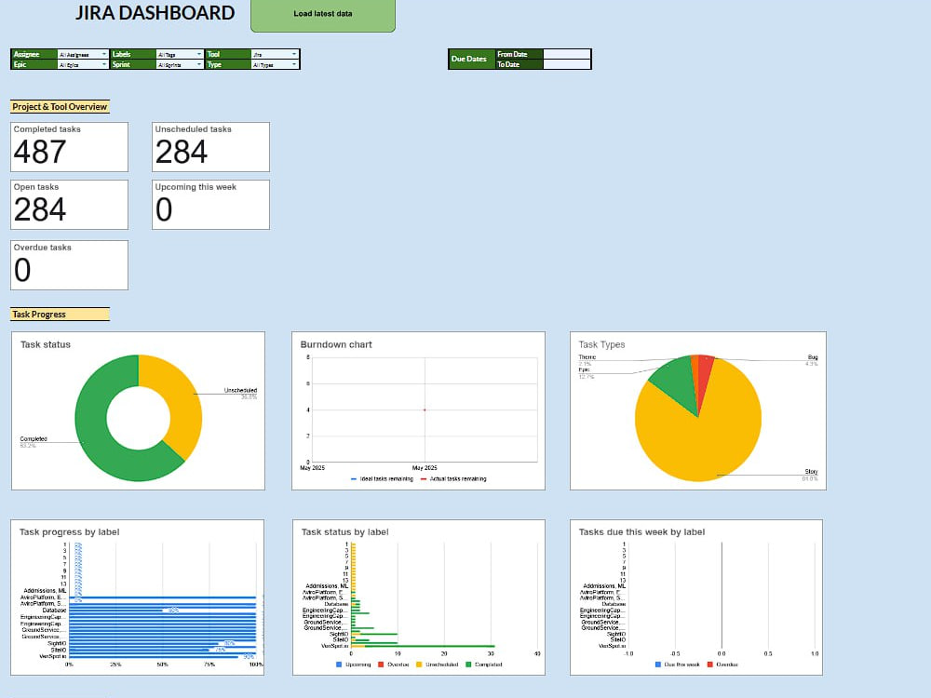
Task: Click the Completed legend entry in Task status by label
Action: click(484, 664)
